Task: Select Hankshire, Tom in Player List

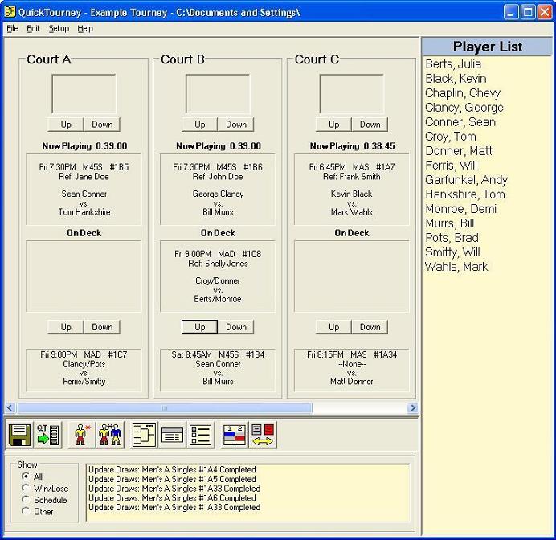Action: (x=465, y=194)
